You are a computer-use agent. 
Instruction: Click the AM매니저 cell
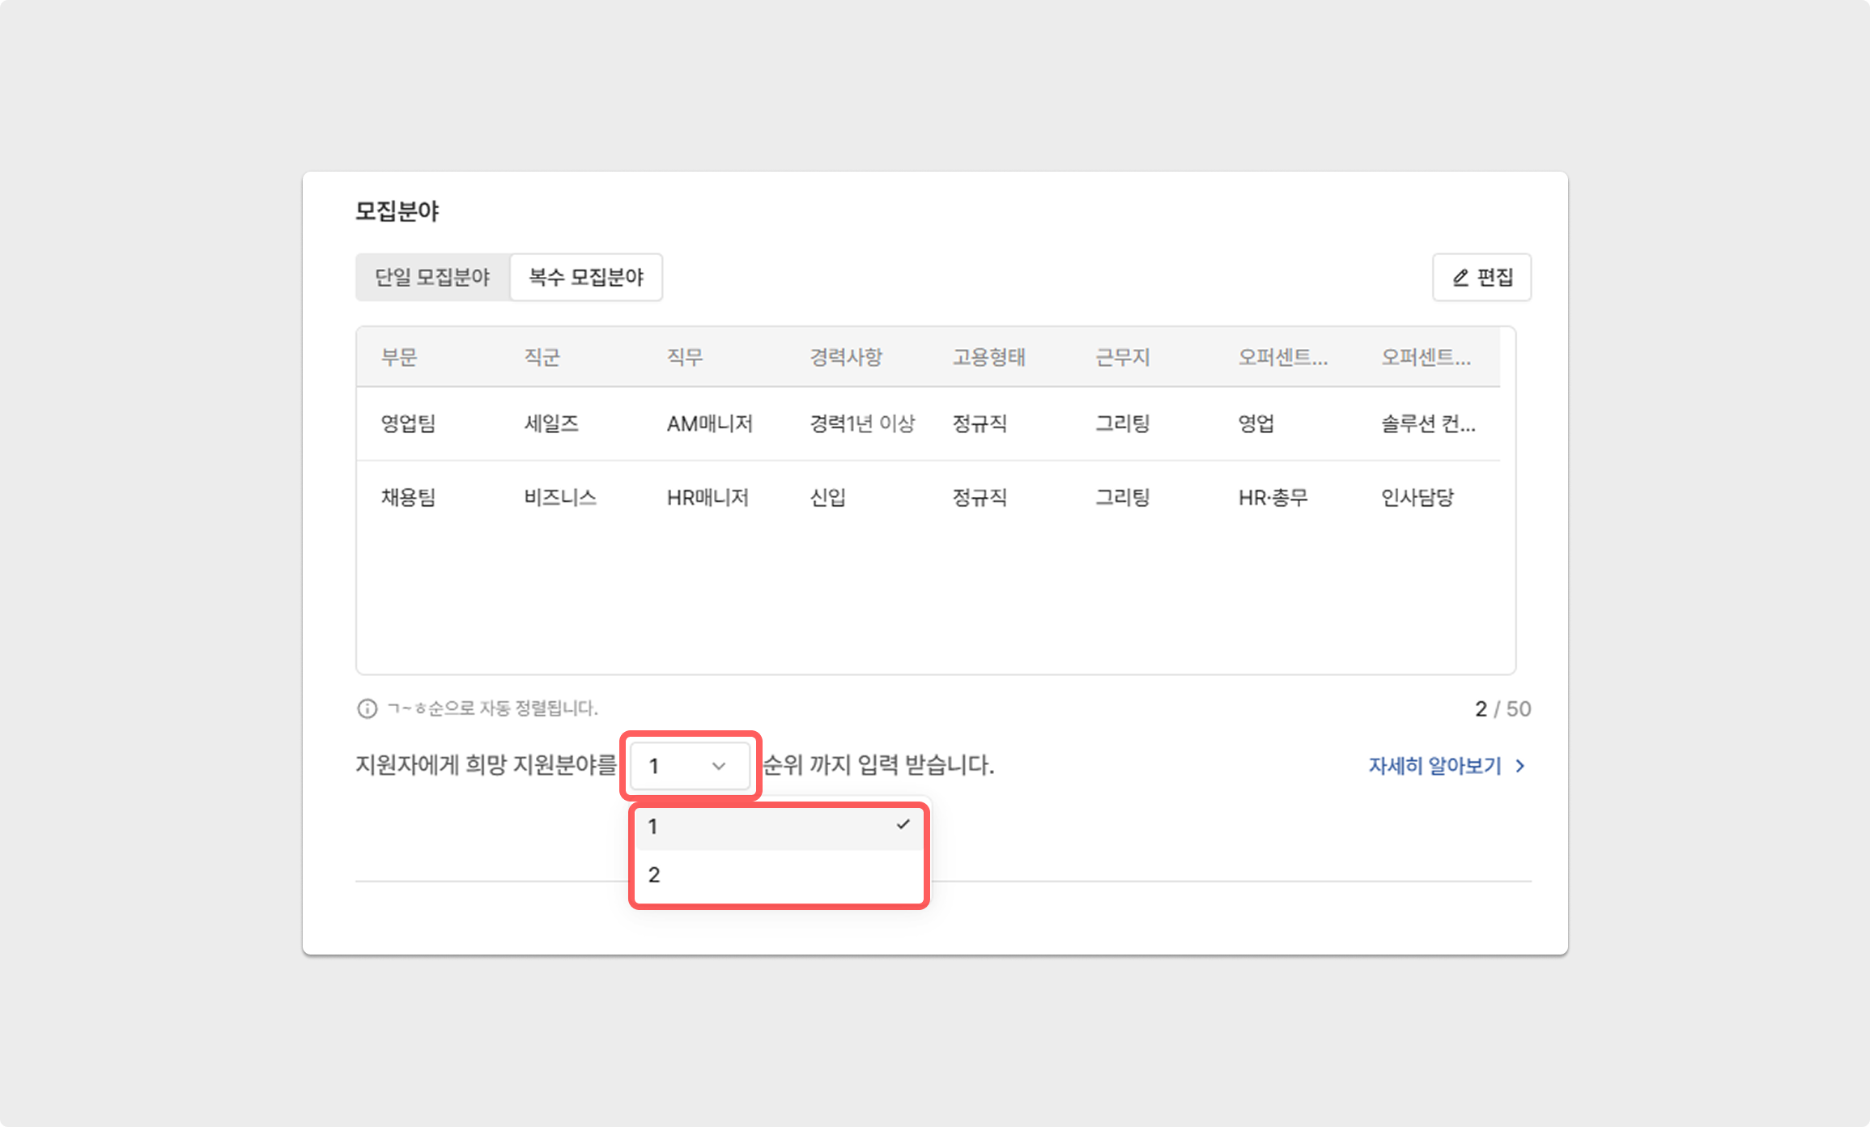tap(709, 423)
